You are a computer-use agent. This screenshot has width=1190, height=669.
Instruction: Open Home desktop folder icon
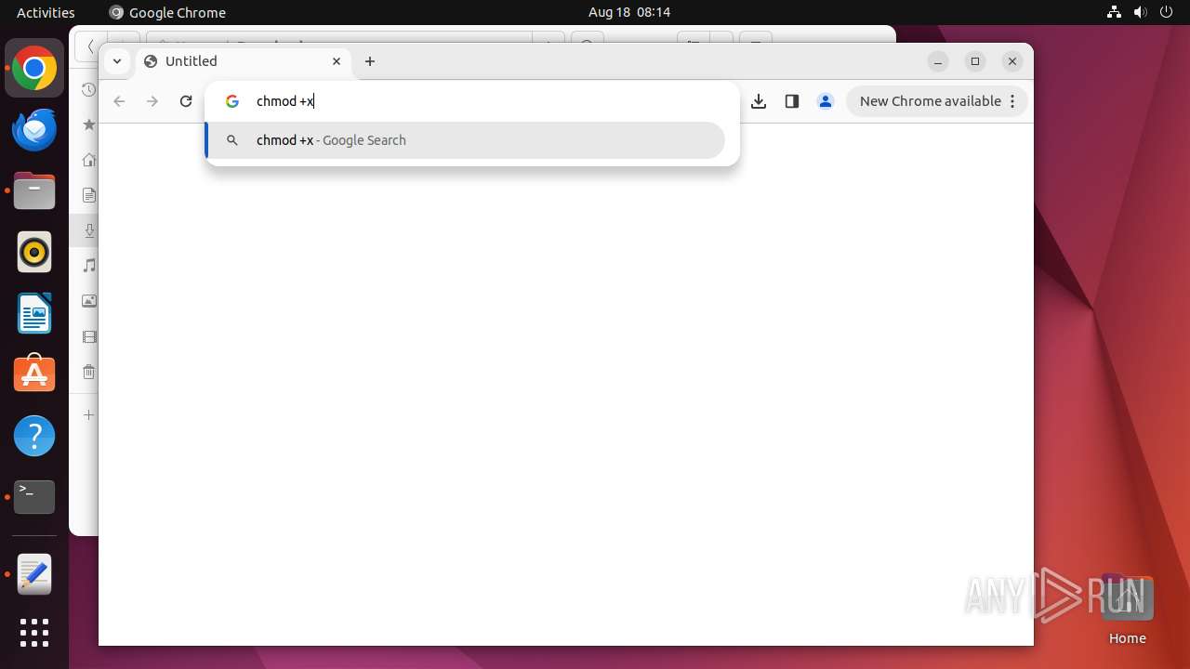coord(1127,609)
